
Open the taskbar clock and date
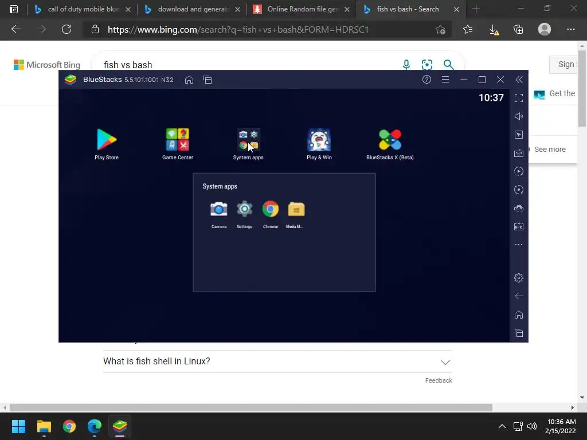click(561, 426)
